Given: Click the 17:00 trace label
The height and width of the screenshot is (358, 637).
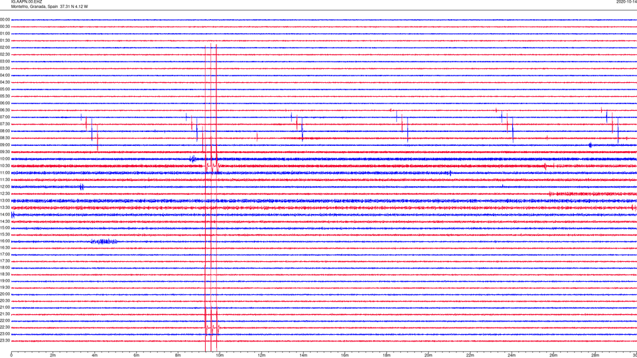Looking at the screenshot, I should (x=5, y=254).
